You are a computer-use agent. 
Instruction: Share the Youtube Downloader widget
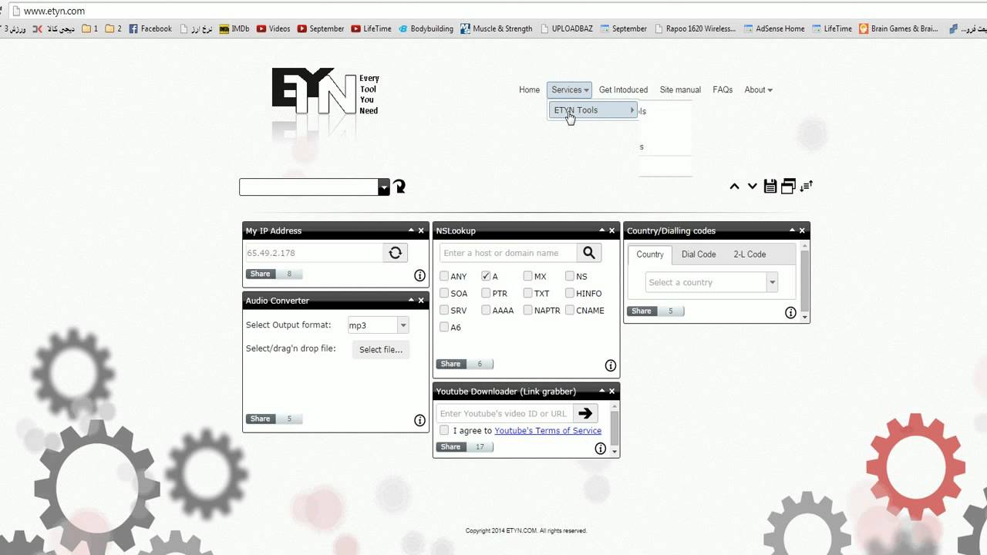click(451, 447)
